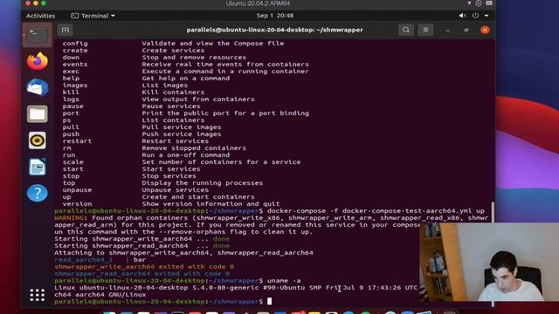
Task: Click the webcam video overlay
Action: [489, 262]
